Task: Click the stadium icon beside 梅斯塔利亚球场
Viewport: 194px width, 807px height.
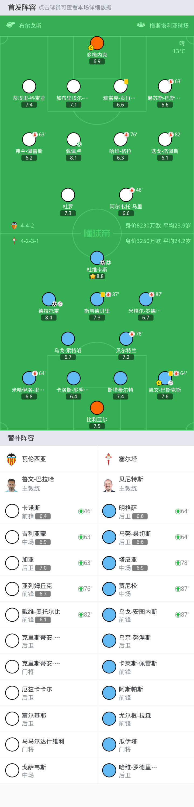Action: (141, 25)
